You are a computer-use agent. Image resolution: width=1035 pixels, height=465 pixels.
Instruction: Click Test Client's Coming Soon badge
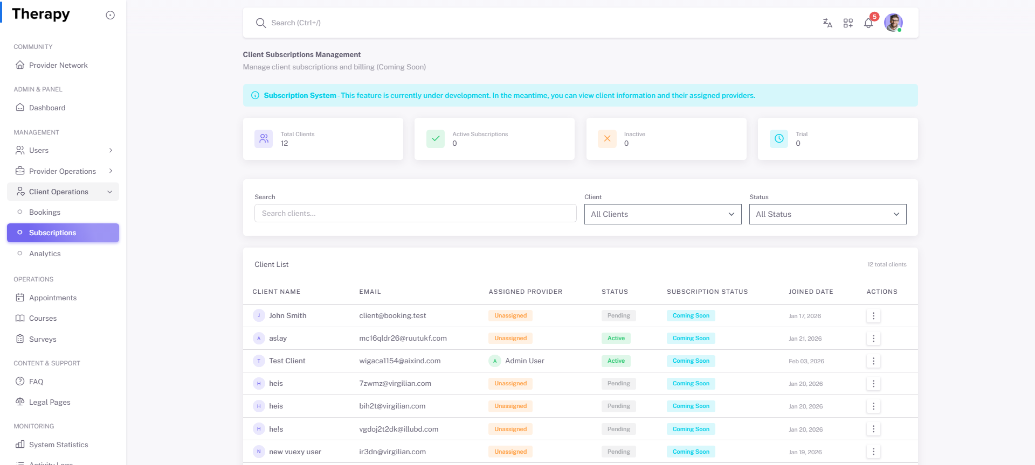click(x=691, y=361)
